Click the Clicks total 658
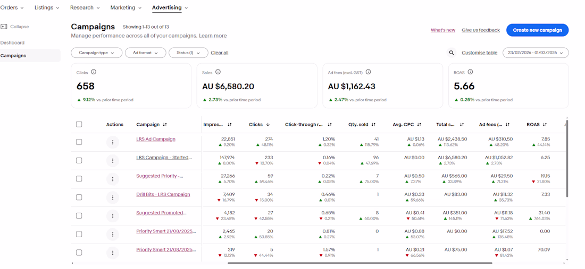The height and width of the screenshot is (269, 585). (86, 86)
